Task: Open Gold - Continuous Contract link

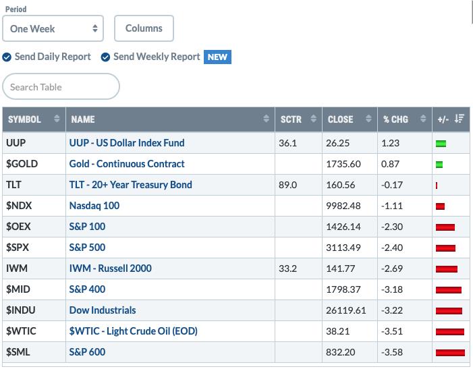Action: pyautogui.click(x=127, y=164)
